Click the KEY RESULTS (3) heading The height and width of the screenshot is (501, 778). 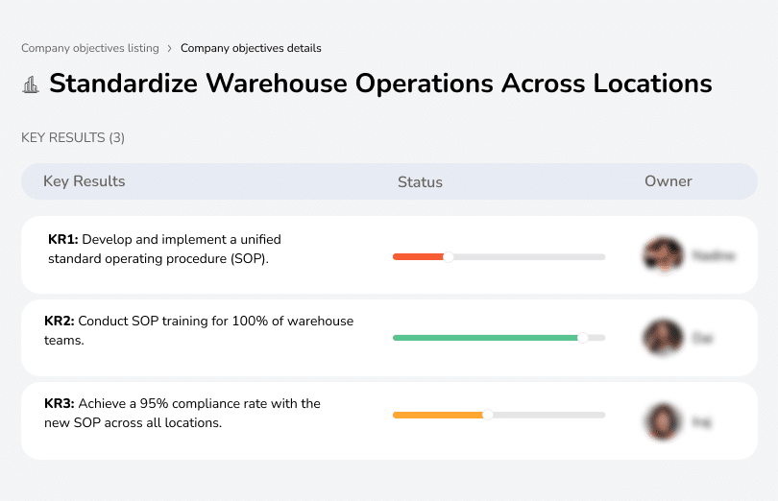tap(73, 137)
